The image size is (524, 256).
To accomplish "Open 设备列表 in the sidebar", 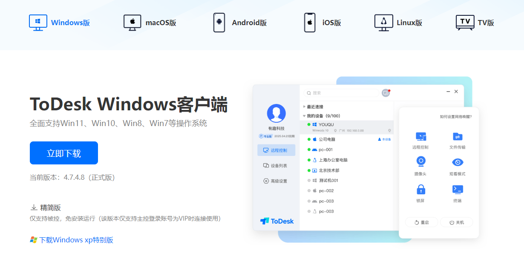I will pos(276,166).
